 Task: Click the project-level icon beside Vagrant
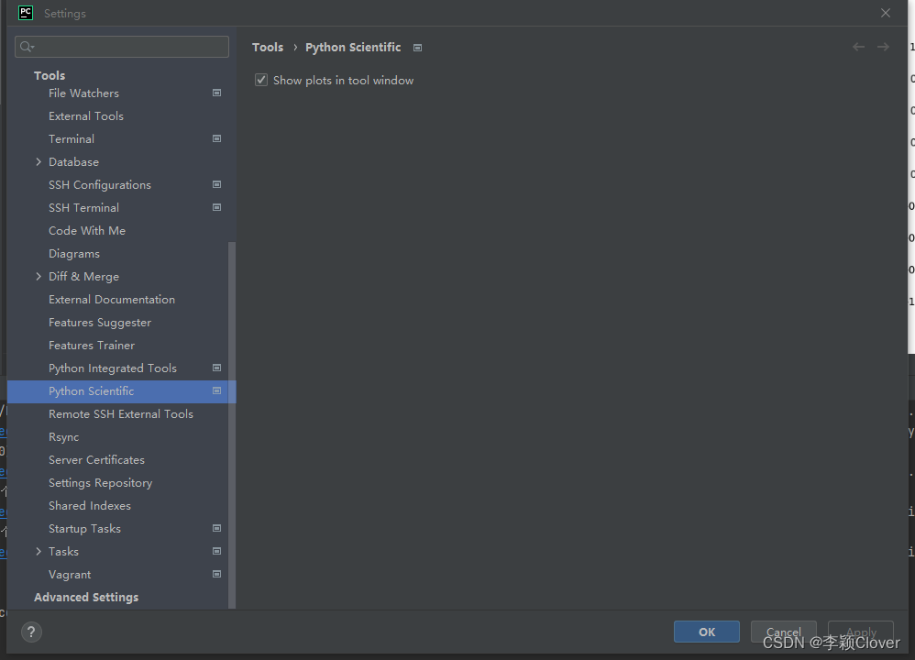click(x=216, y=574)
